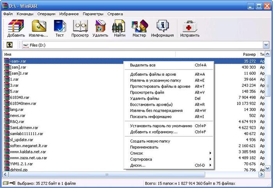Select file softex.meganet.lt.rar
This screenshot has height=188, width=273.
29,146
